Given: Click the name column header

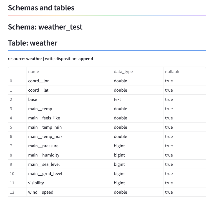Looking at the screenshot, I should 69,71.
